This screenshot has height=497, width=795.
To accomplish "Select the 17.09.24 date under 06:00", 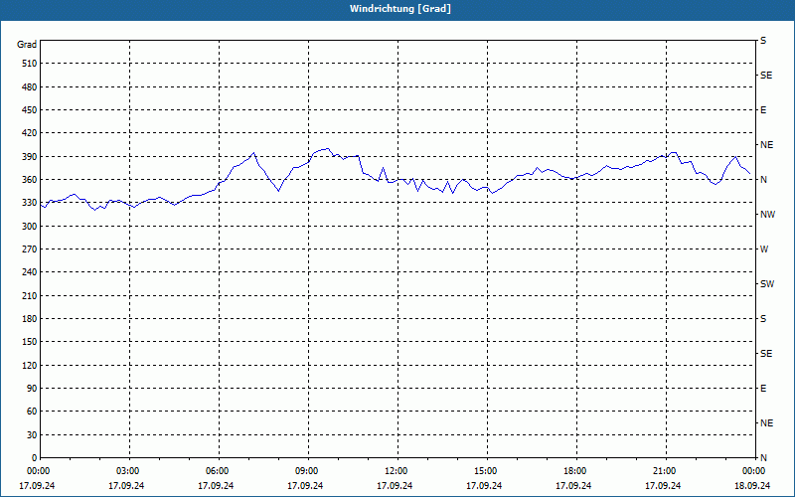I will click(216, 486).
